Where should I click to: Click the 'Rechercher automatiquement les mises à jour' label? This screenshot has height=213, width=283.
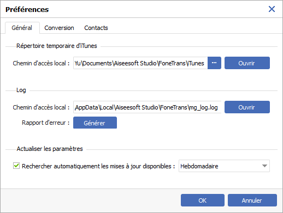click(x=98, y=166)
